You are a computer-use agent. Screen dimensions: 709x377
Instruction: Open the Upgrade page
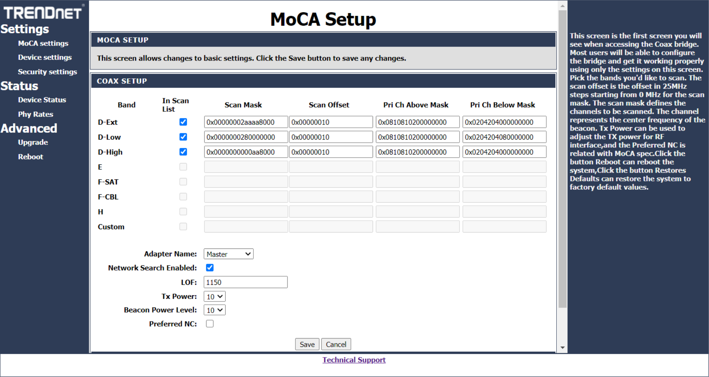33,142
